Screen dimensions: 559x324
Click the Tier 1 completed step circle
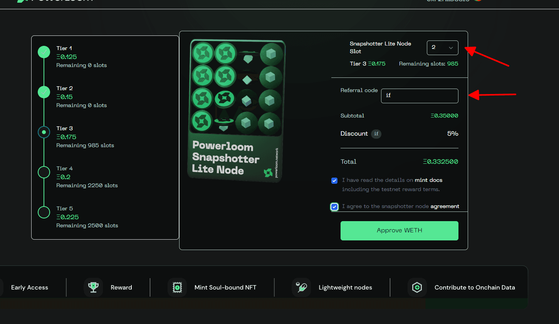tap(44, 52)
